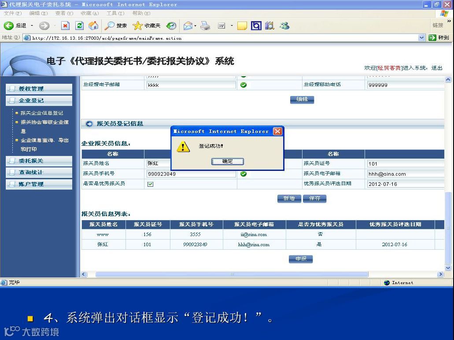Refresh the page with toolbar icon
The height and width of the screenshot is (340, 454).
(79, 26)
